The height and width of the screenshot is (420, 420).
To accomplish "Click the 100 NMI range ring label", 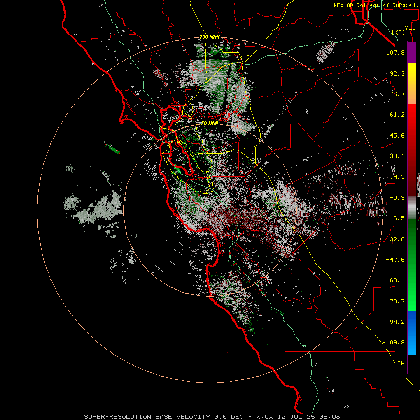I will click(x=210, y=37).
